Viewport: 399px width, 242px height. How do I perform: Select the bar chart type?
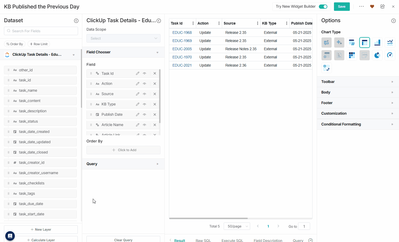click(x=377, y=43)
